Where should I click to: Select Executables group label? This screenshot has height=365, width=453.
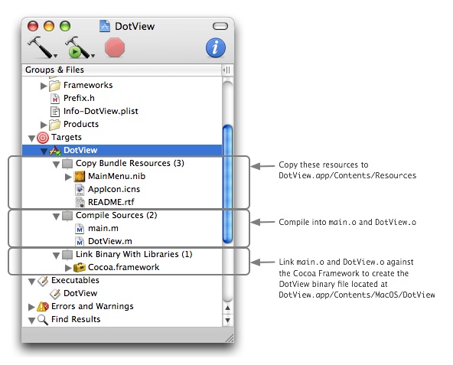pos(75,280)
